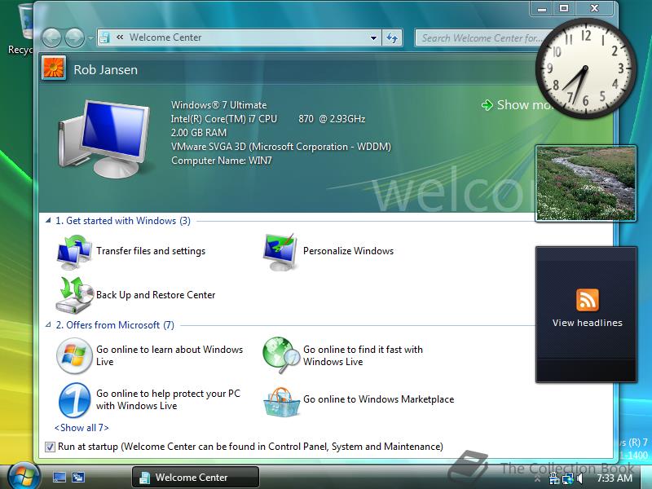
Task: Click the Computer Name: WIN7 text
Action: coord(222,161)
